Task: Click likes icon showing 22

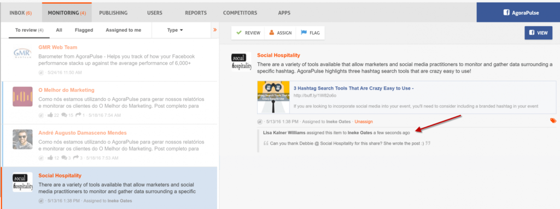Action: 50,115
